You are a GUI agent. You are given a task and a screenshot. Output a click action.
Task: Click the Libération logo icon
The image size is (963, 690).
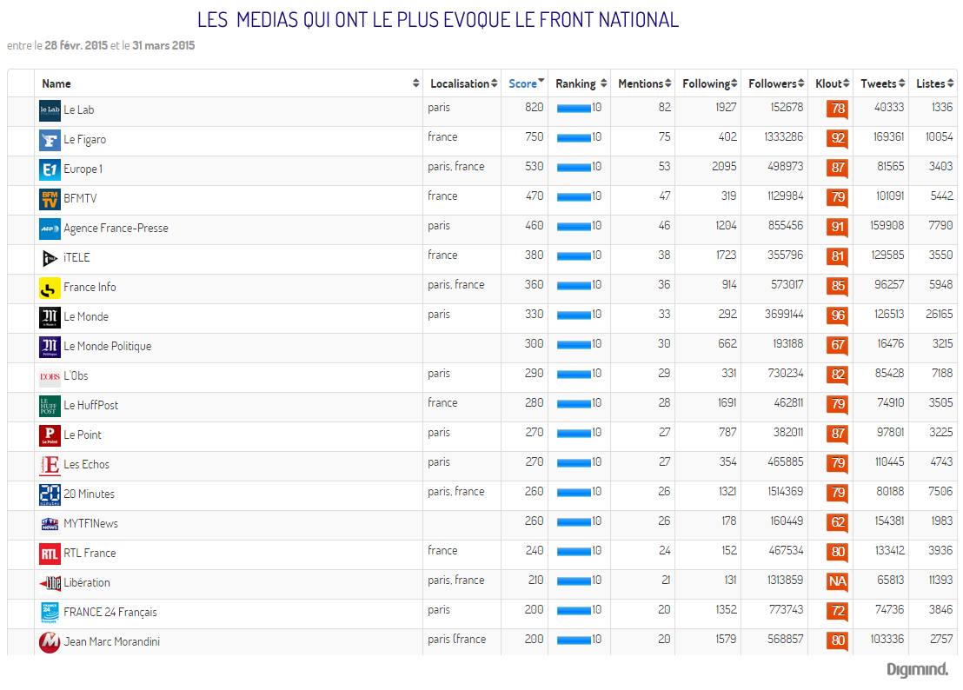click(x=50, y=583)
